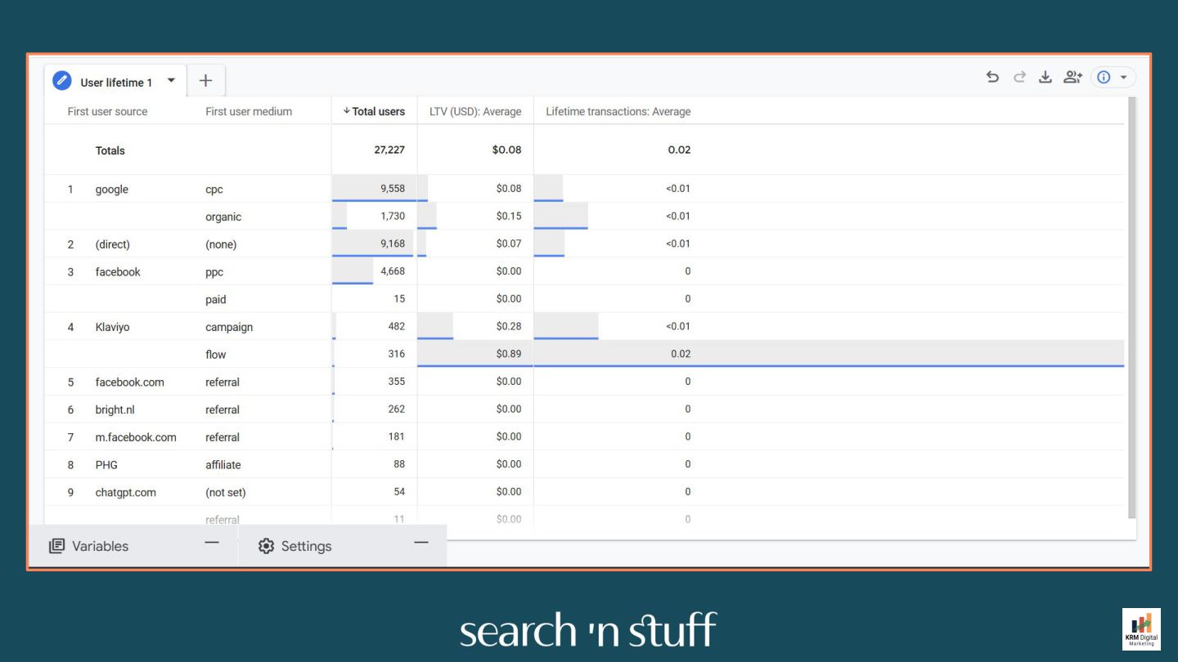Click the 355 total users value

click(397, 381)
